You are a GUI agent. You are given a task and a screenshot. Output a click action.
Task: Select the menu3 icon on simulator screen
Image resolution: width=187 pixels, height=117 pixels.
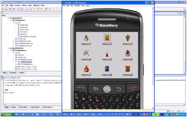tap(128, 38)
